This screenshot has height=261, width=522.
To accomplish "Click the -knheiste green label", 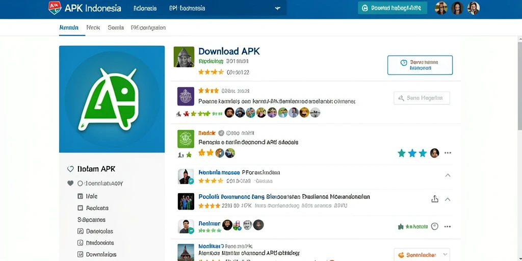I will 416,227.
